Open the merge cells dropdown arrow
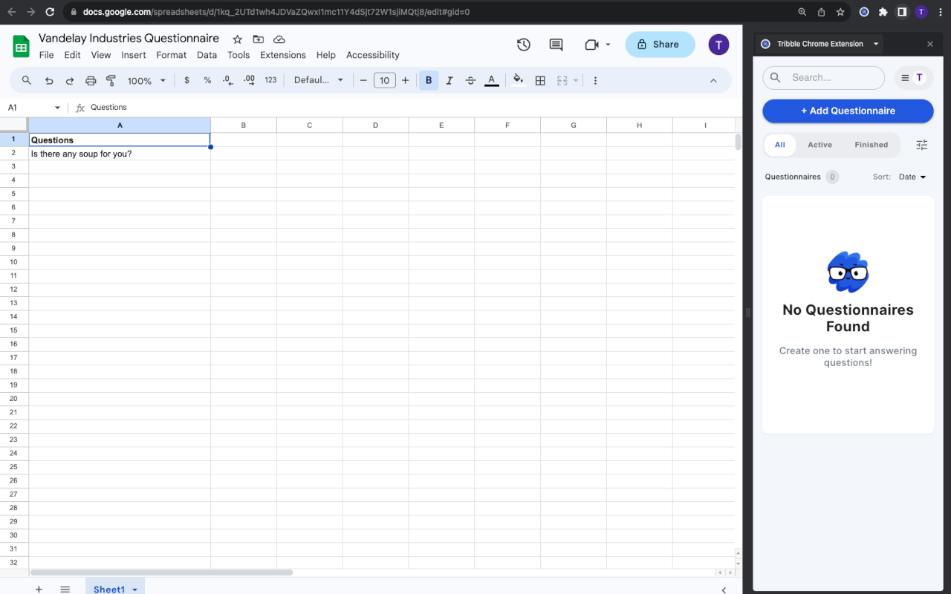This screenshot has width=951, height=594. [x=575, y=80]
